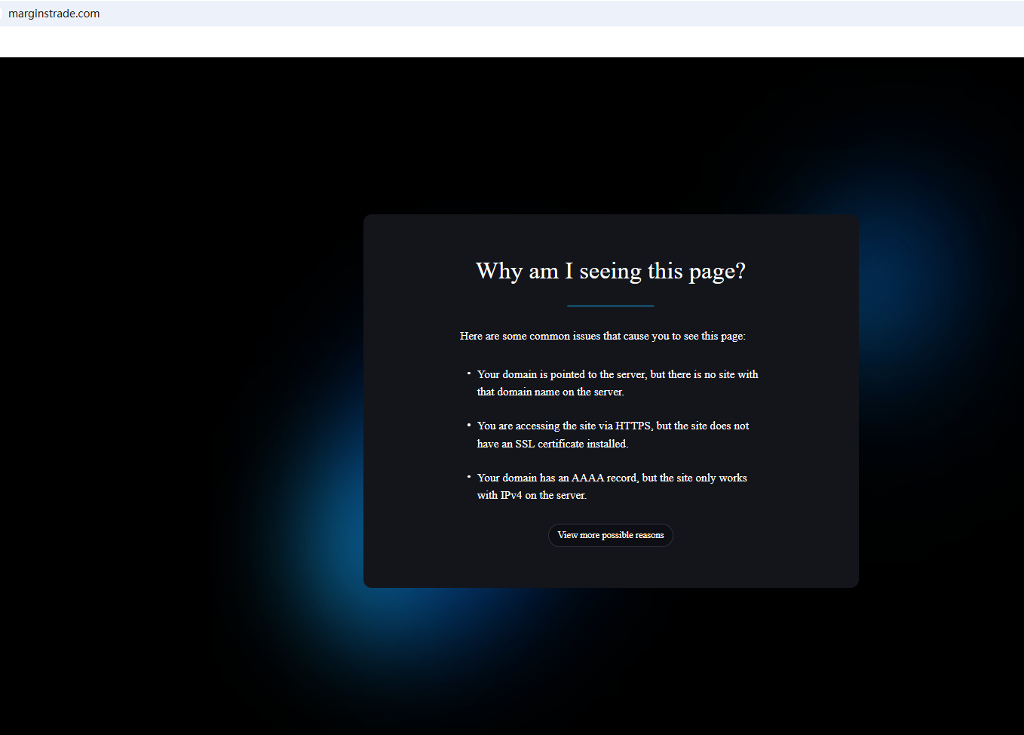Image resolution: width=1024 pixels, height=735 pixels.
Task: Click the "Here are some common issues" intro line
Action: pos(602,336)
